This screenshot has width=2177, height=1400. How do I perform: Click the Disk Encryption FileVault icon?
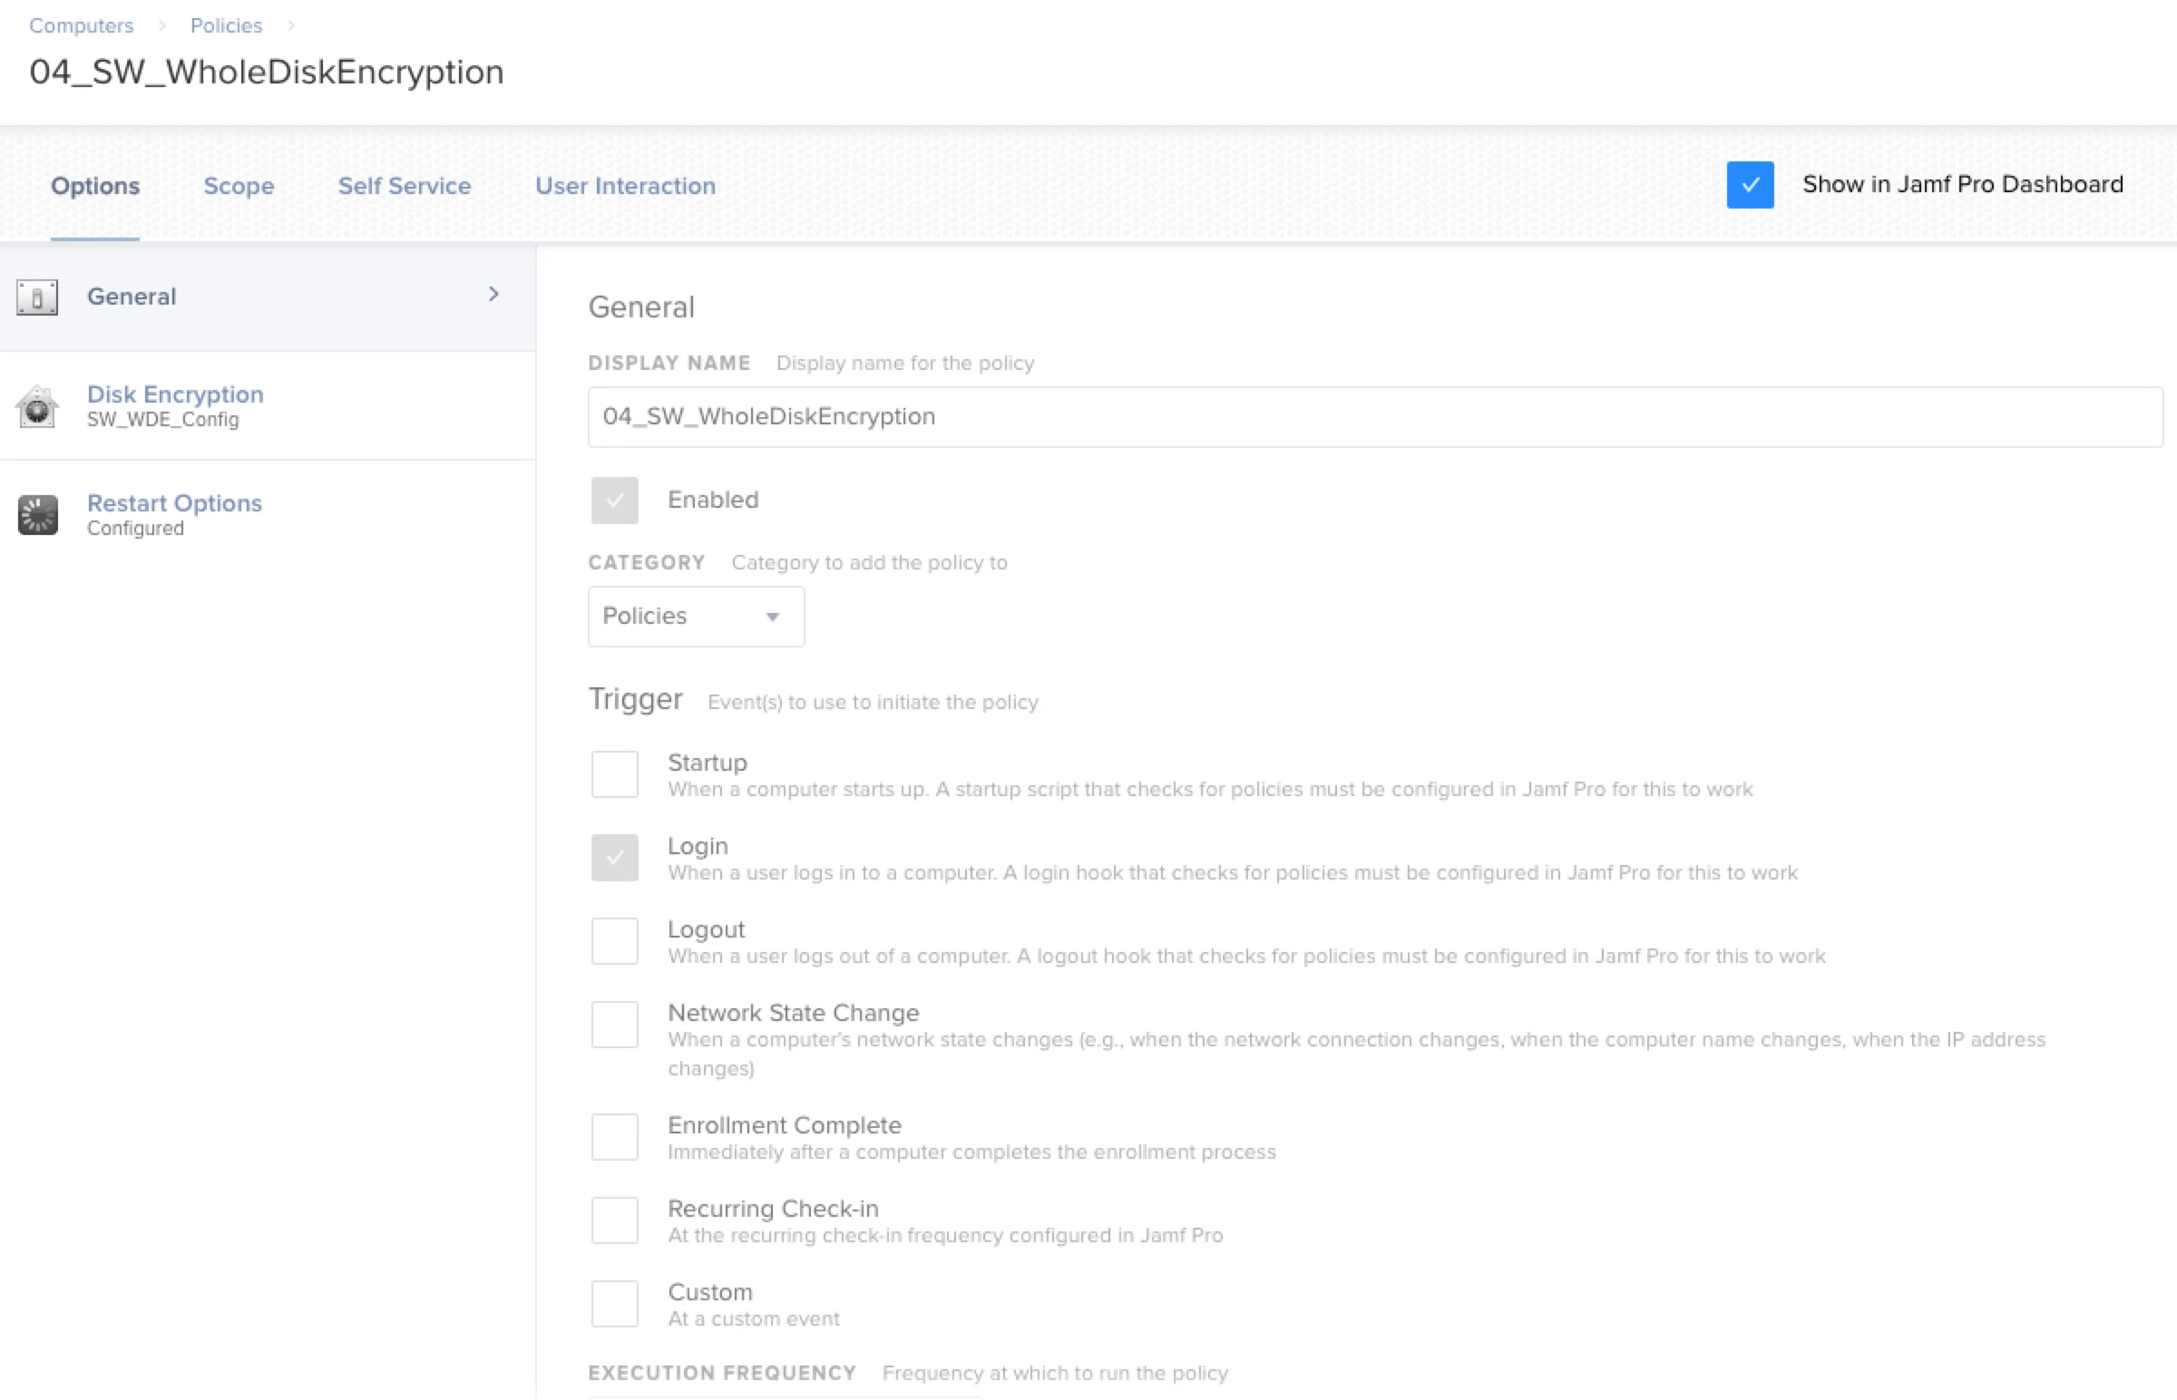[x=37, y=406]
